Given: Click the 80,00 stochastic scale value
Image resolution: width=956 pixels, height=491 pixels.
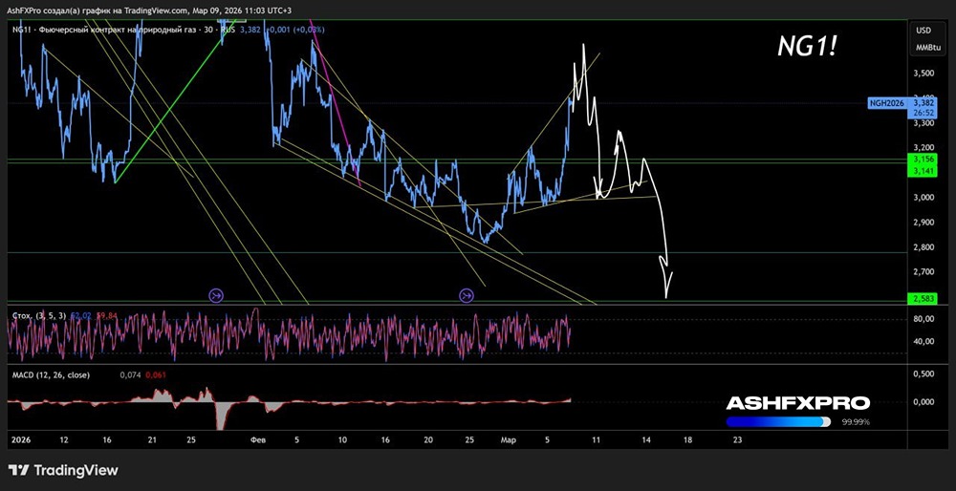Looking at the screenshot, I should pyautogui.click(x=922, y=319).
